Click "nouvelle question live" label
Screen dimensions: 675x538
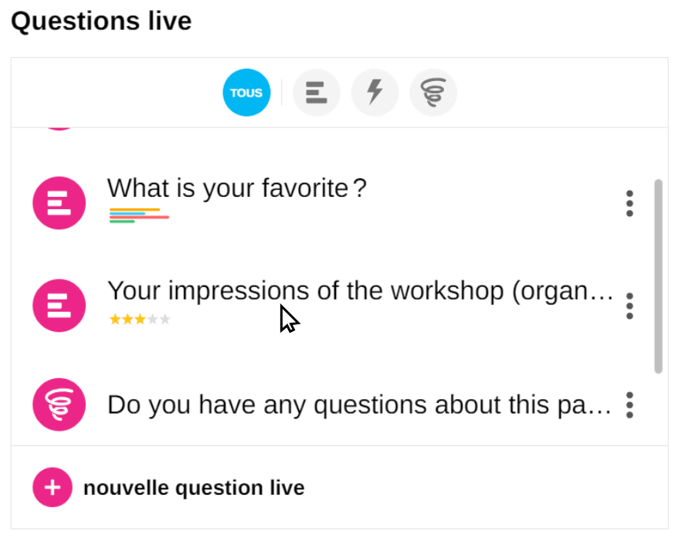194,488
